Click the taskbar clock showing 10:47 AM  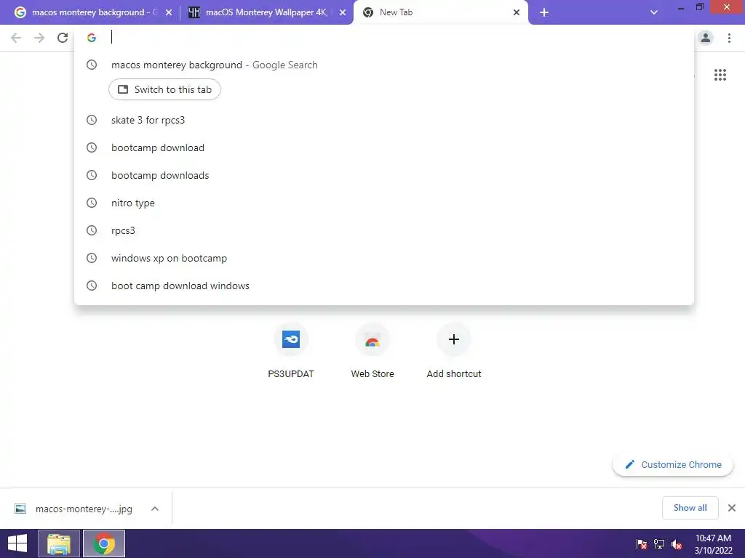[x=713, y=544]
